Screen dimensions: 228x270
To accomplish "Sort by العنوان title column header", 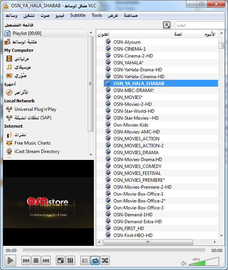I will click(x=135, y=34).
